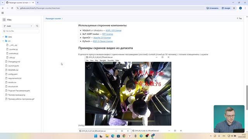
Task: Select the data folder
Action: pyautogui.click(x=10, y=37)
